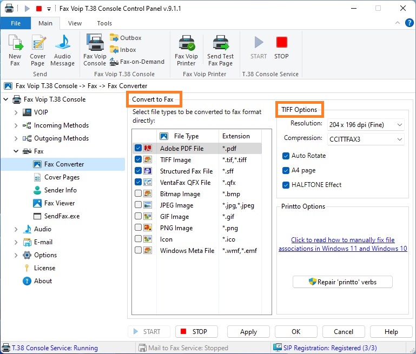Screen dimensions: 416x354
Task: Enable the JPEG Image checkbox
Action: coord(138,205)
